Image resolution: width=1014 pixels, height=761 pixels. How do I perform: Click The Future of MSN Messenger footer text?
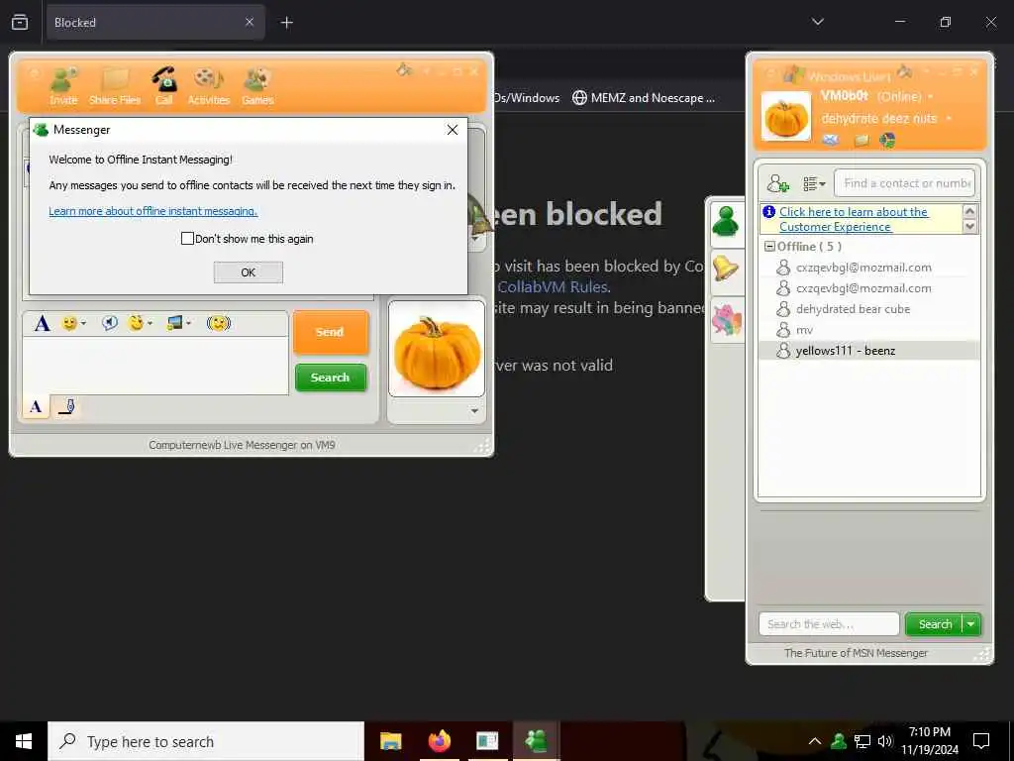(856, 653)
